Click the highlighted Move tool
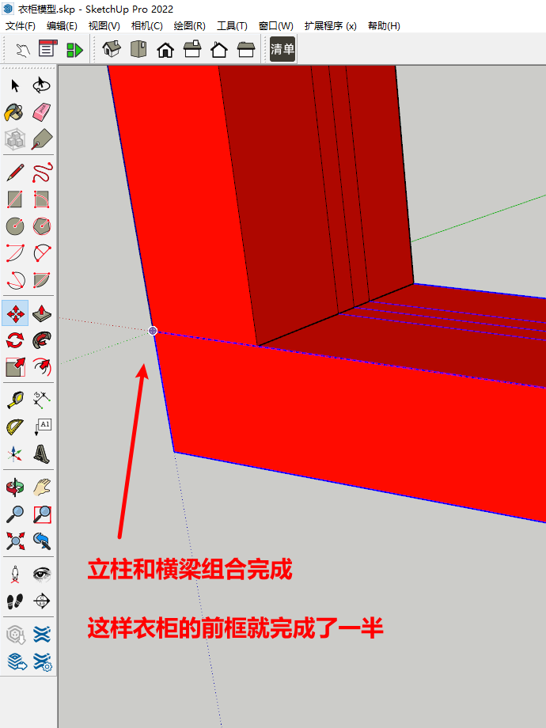This screenshot has height=728, width=546. [x=15, y=313]
